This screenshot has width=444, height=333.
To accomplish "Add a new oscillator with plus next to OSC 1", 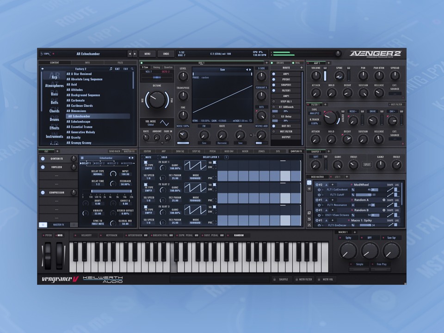I will tap(266, 63).
